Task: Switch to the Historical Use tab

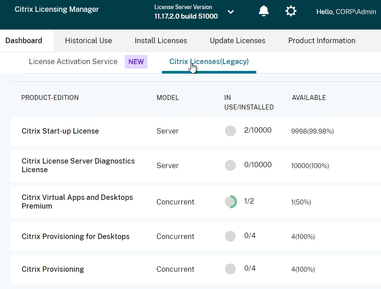Action: 88,40
